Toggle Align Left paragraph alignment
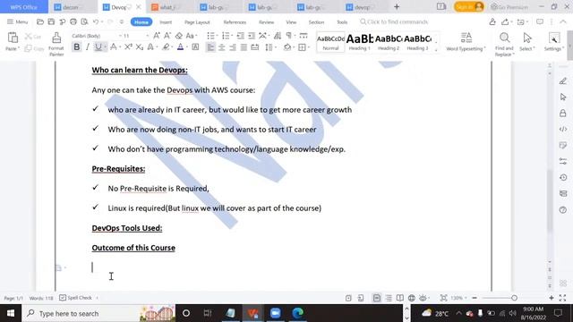 coord(210,47)
